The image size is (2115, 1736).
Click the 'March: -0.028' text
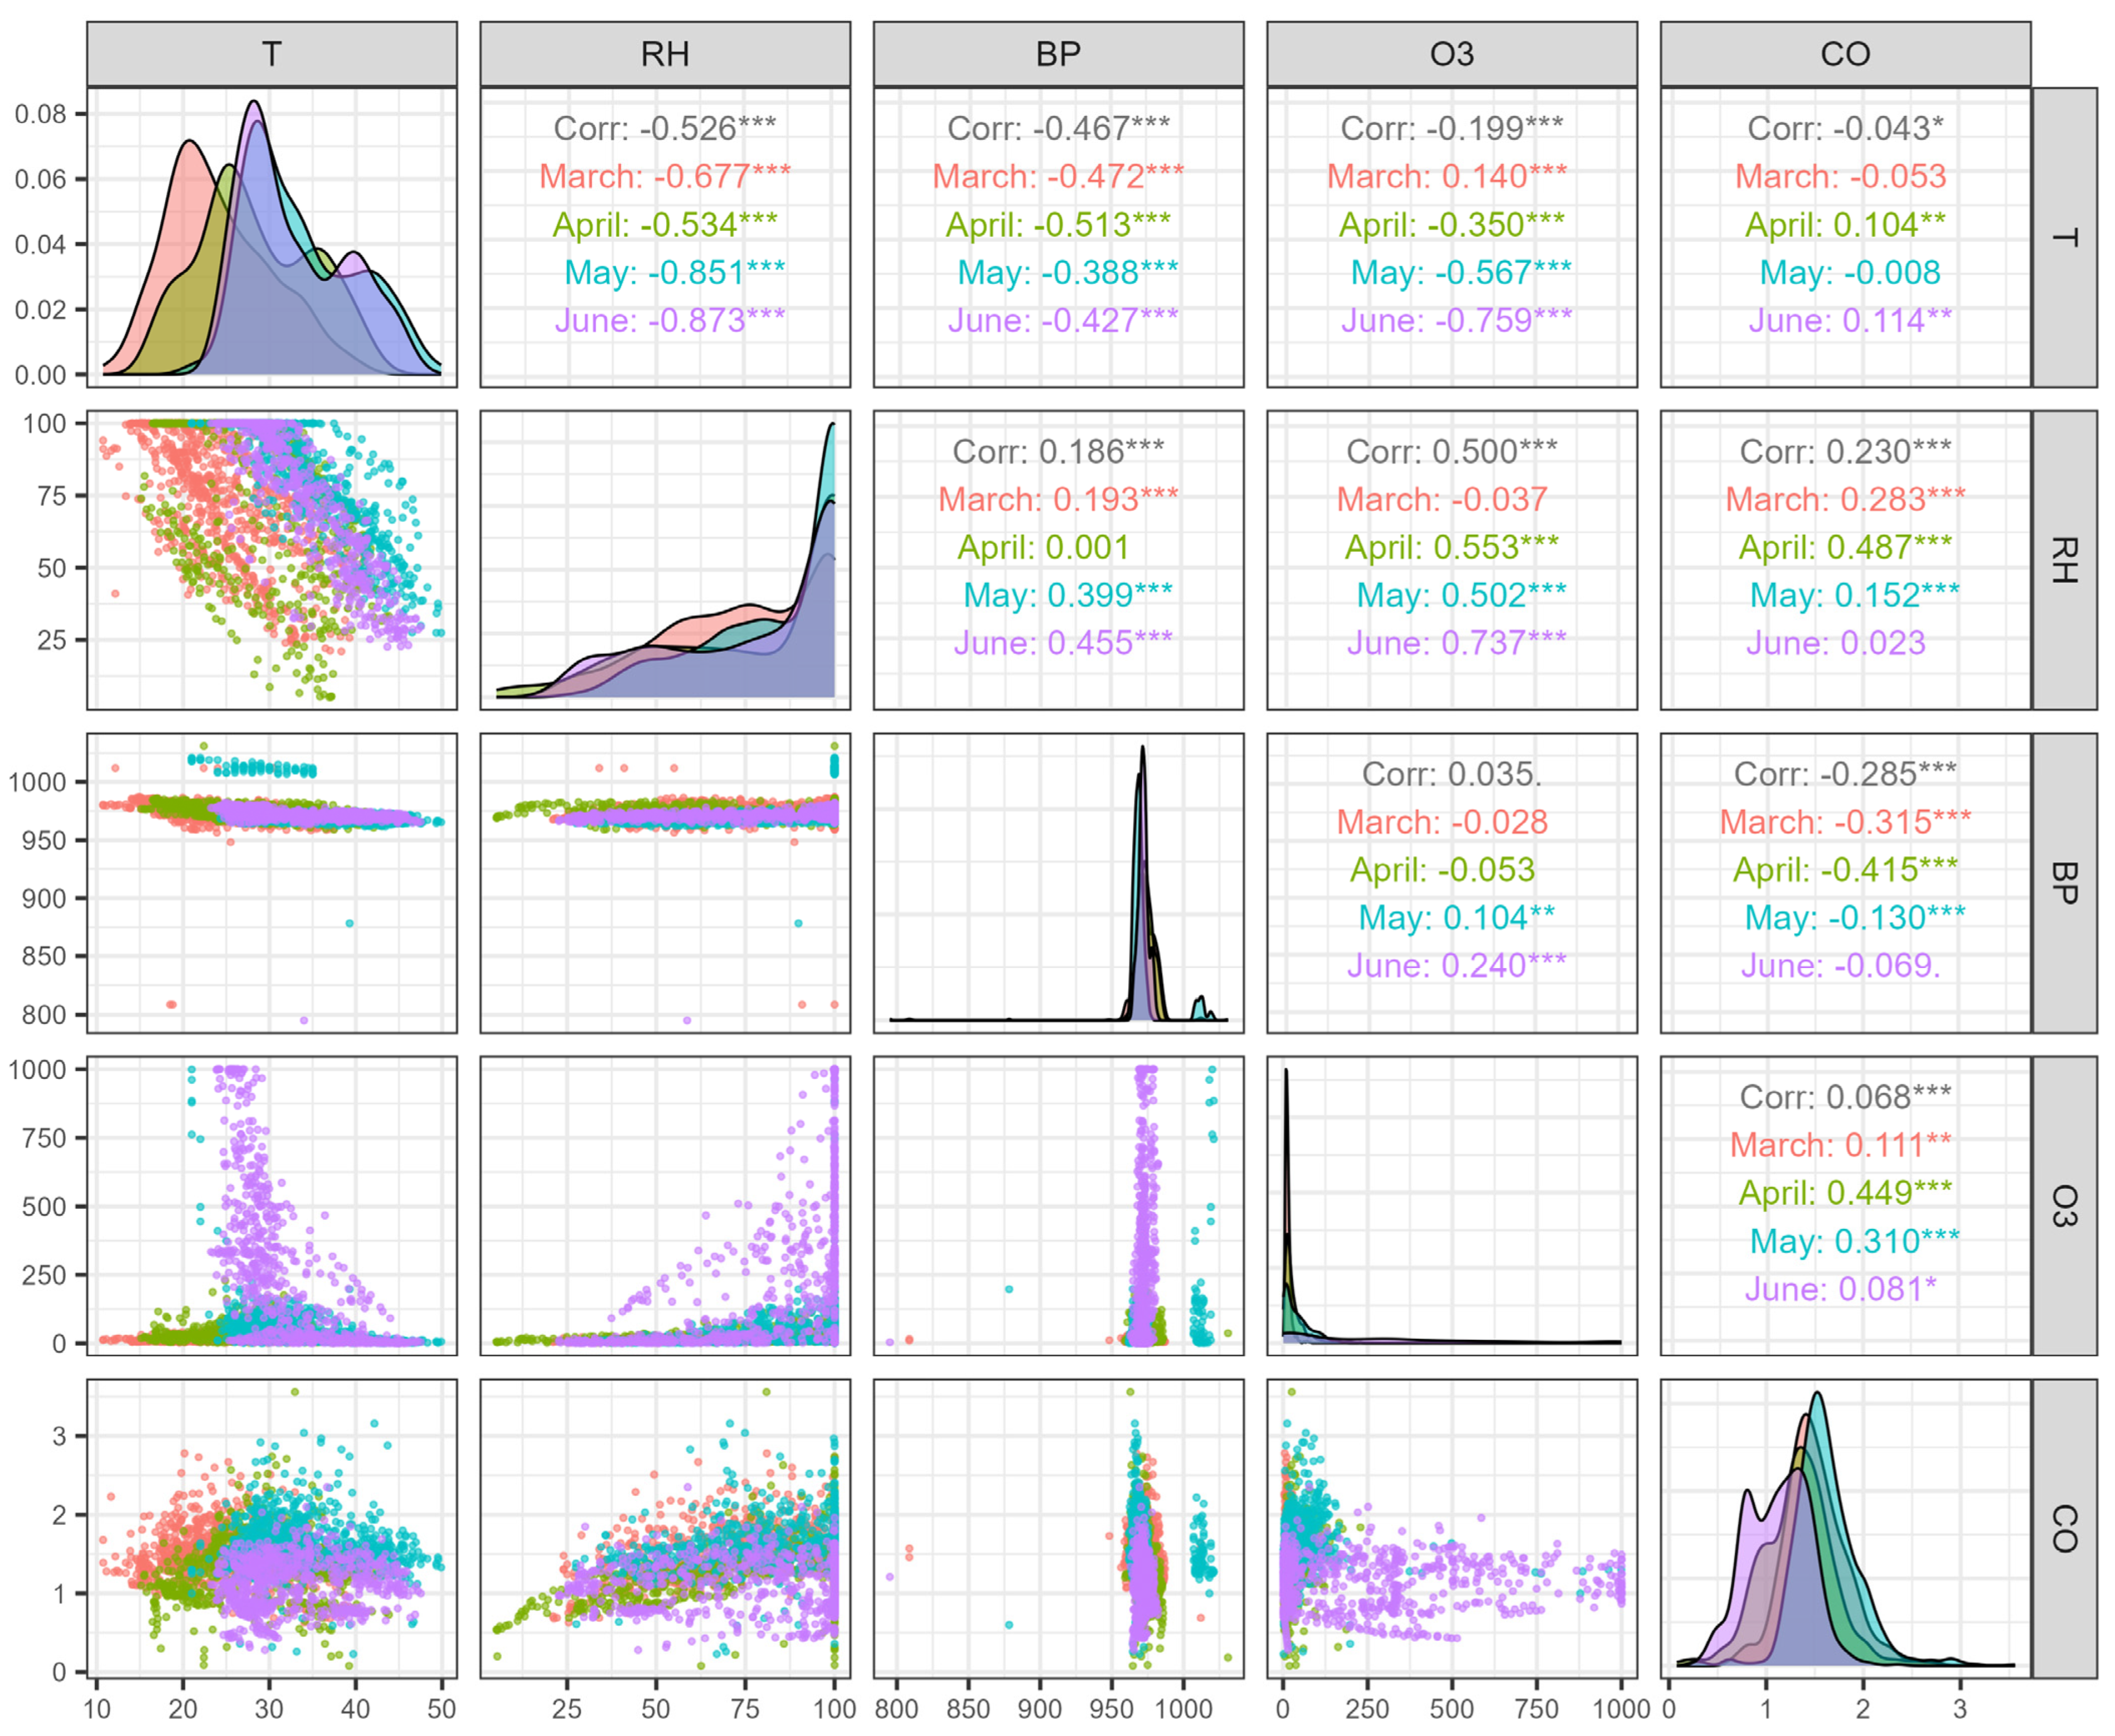(x=1442, y=822)
